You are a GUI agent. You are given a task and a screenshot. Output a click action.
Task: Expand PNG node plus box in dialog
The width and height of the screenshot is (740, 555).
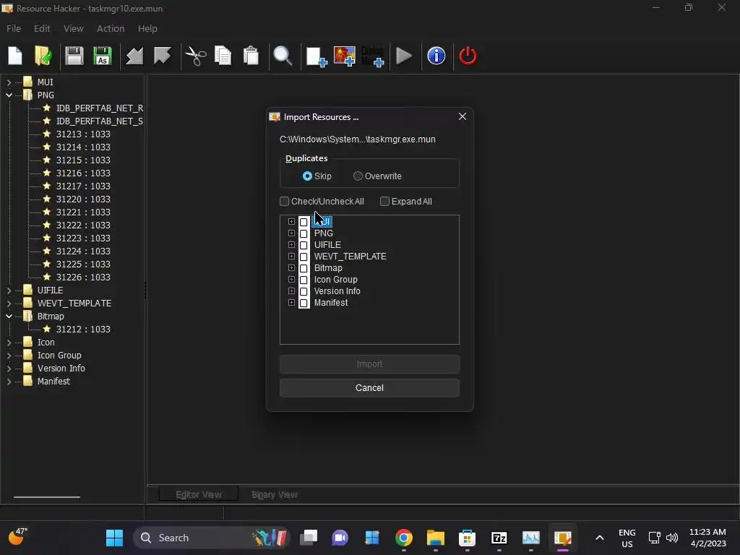(x=291, y=233)
